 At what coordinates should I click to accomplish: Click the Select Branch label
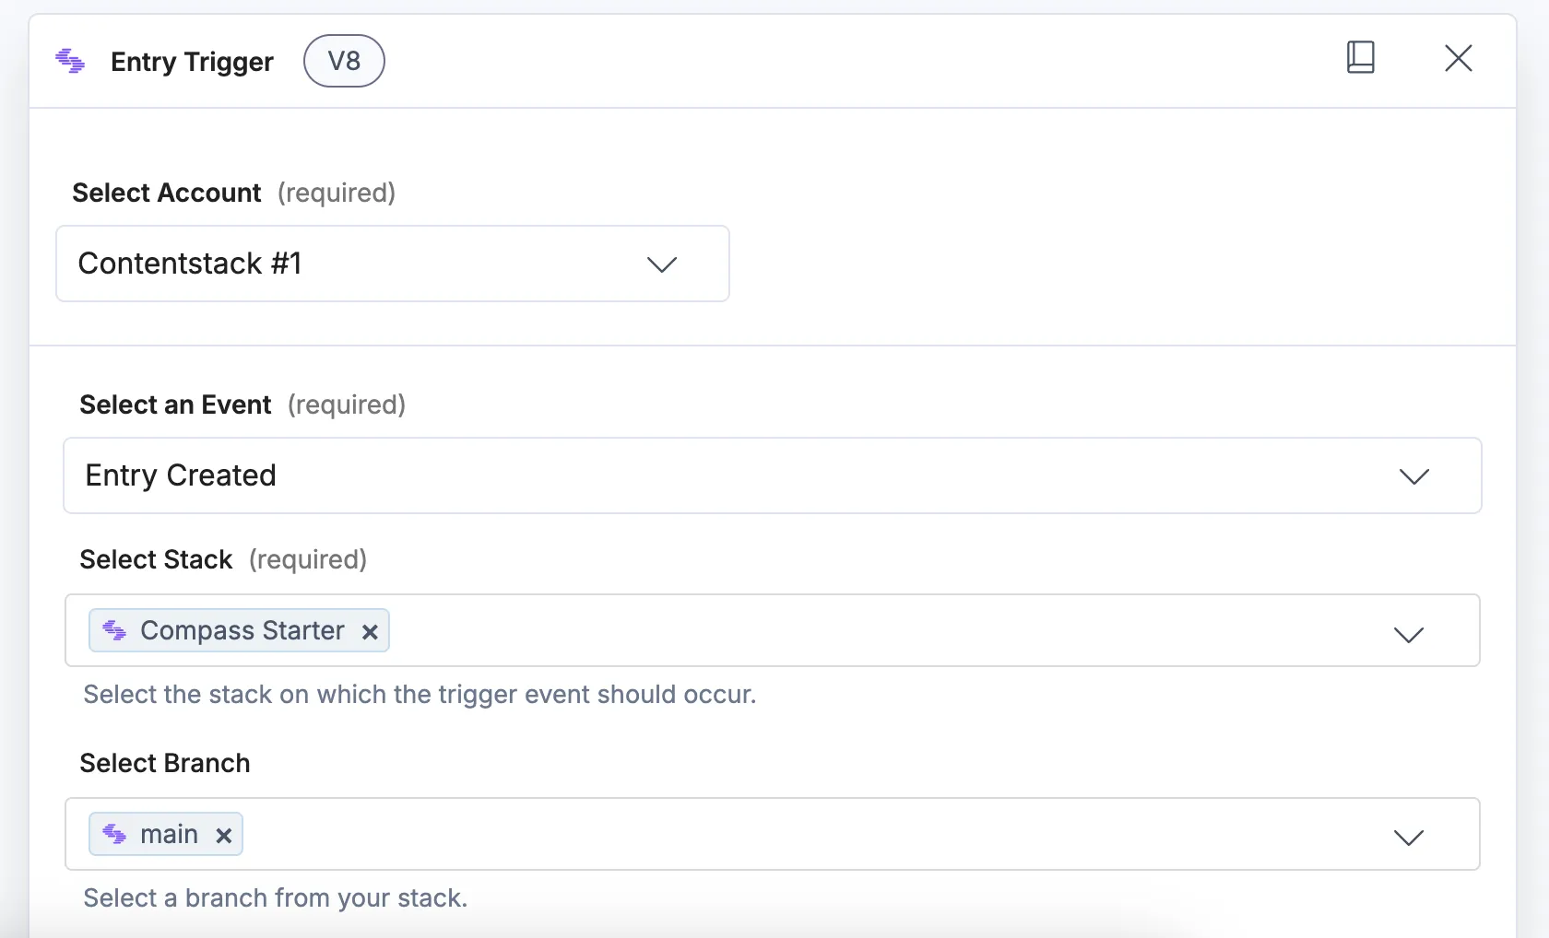(165, 763)
